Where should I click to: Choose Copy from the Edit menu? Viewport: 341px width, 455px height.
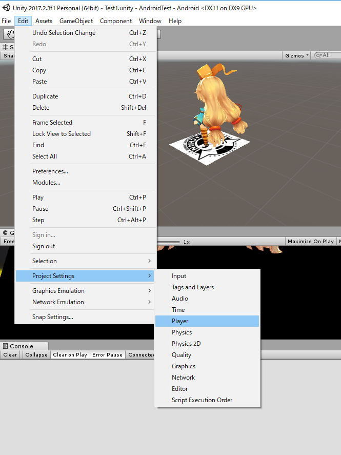[86, 70]
